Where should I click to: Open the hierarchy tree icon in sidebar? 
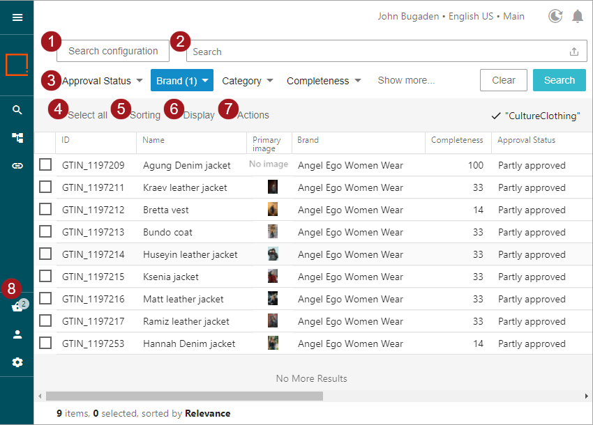click(x=17, y=138)
